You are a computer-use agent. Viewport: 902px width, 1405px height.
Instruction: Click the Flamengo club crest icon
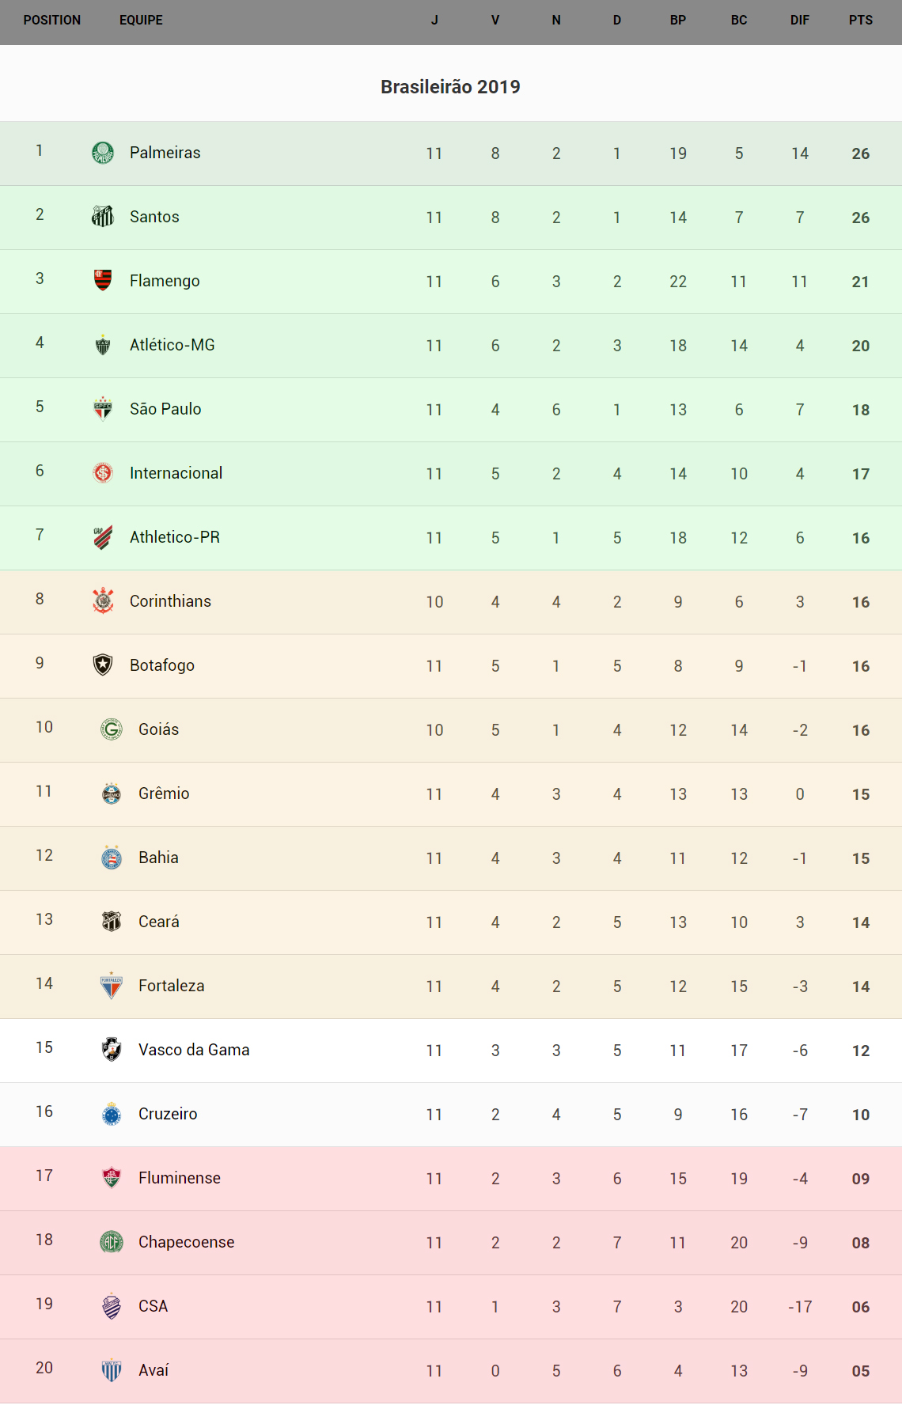103,280
